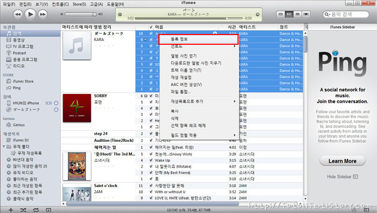
Task: Uncheck the With or without U checkbox
Action: point(151,192)
